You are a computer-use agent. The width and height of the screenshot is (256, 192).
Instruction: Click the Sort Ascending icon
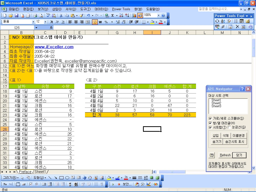(121, 15)
